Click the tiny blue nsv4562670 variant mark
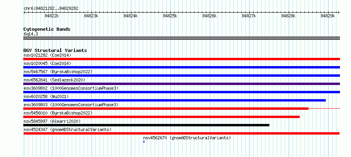Viewport: 351px width, 157px height. (x=144, y=142)
